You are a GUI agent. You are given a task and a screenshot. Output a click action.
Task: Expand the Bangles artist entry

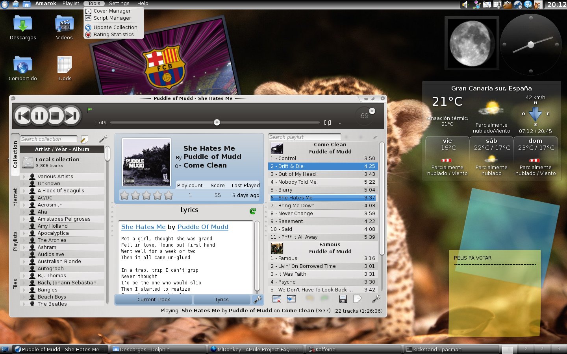24,290
